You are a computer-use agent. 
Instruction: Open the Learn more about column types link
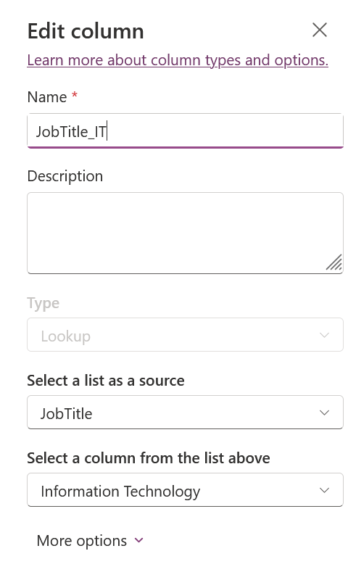(178, 60)
